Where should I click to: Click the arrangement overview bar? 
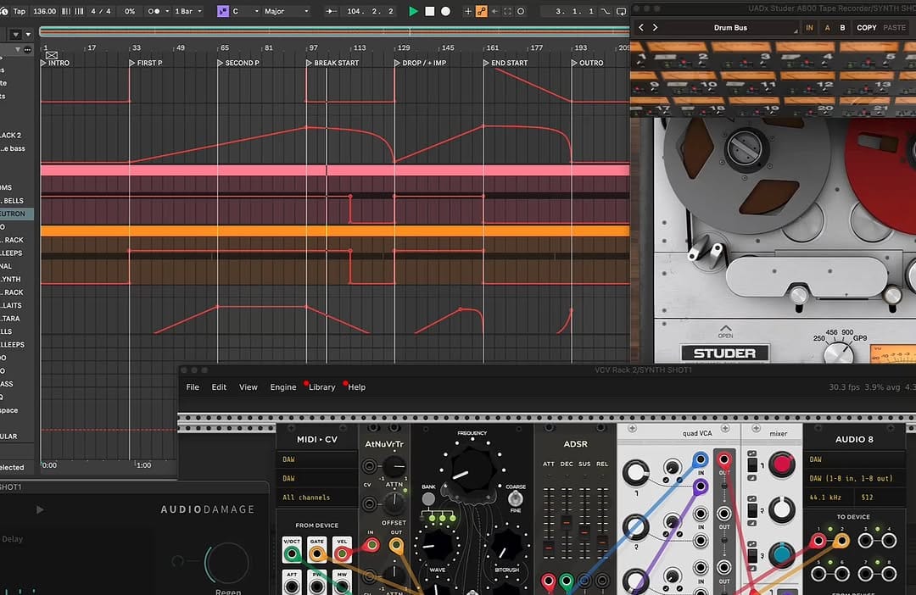click(x=334, y=31)
